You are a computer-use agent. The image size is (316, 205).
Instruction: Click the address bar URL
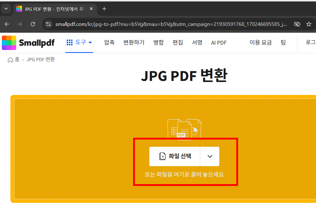click(171, 24)
